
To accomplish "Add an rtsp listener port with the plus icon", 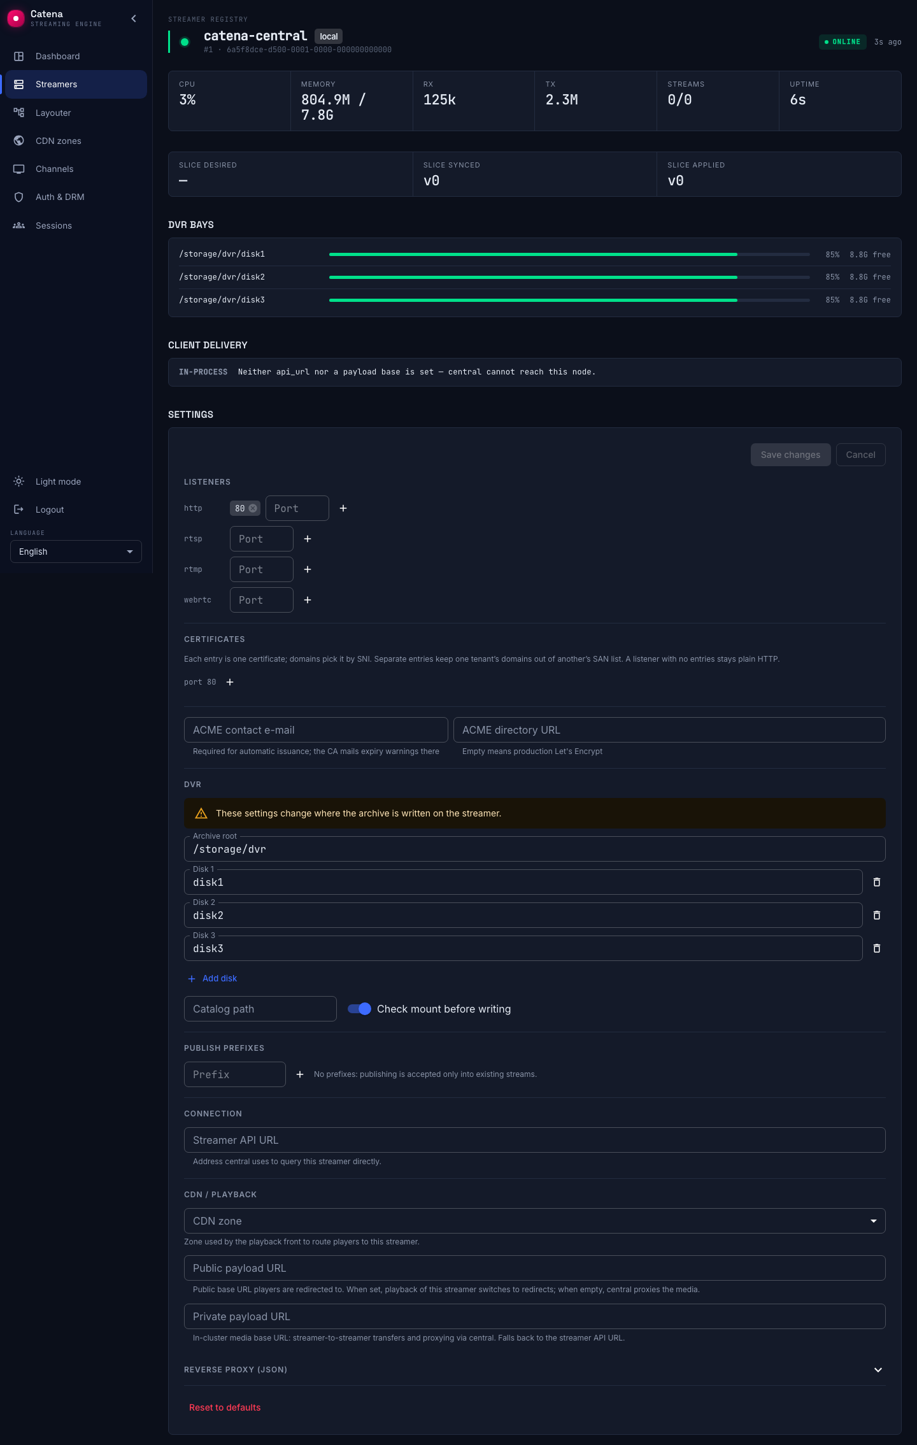I will tap(308, 539).
